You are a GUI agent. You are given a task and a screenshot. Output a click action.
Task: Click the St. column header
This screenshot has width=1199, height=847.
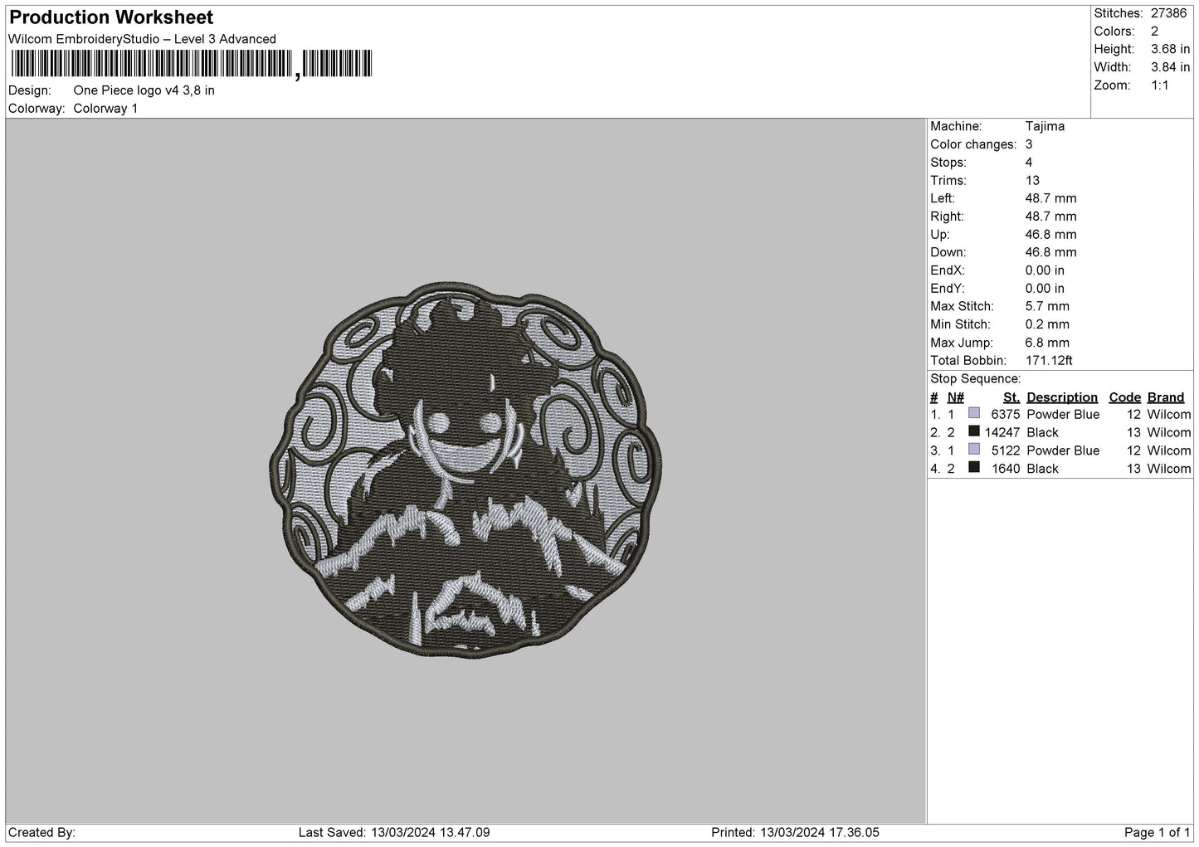(1011, 397)
